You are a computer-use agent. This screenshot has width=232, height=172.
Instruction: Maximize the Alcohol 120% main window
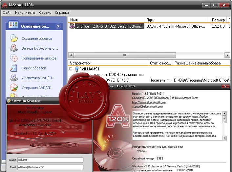click(215, 5)
